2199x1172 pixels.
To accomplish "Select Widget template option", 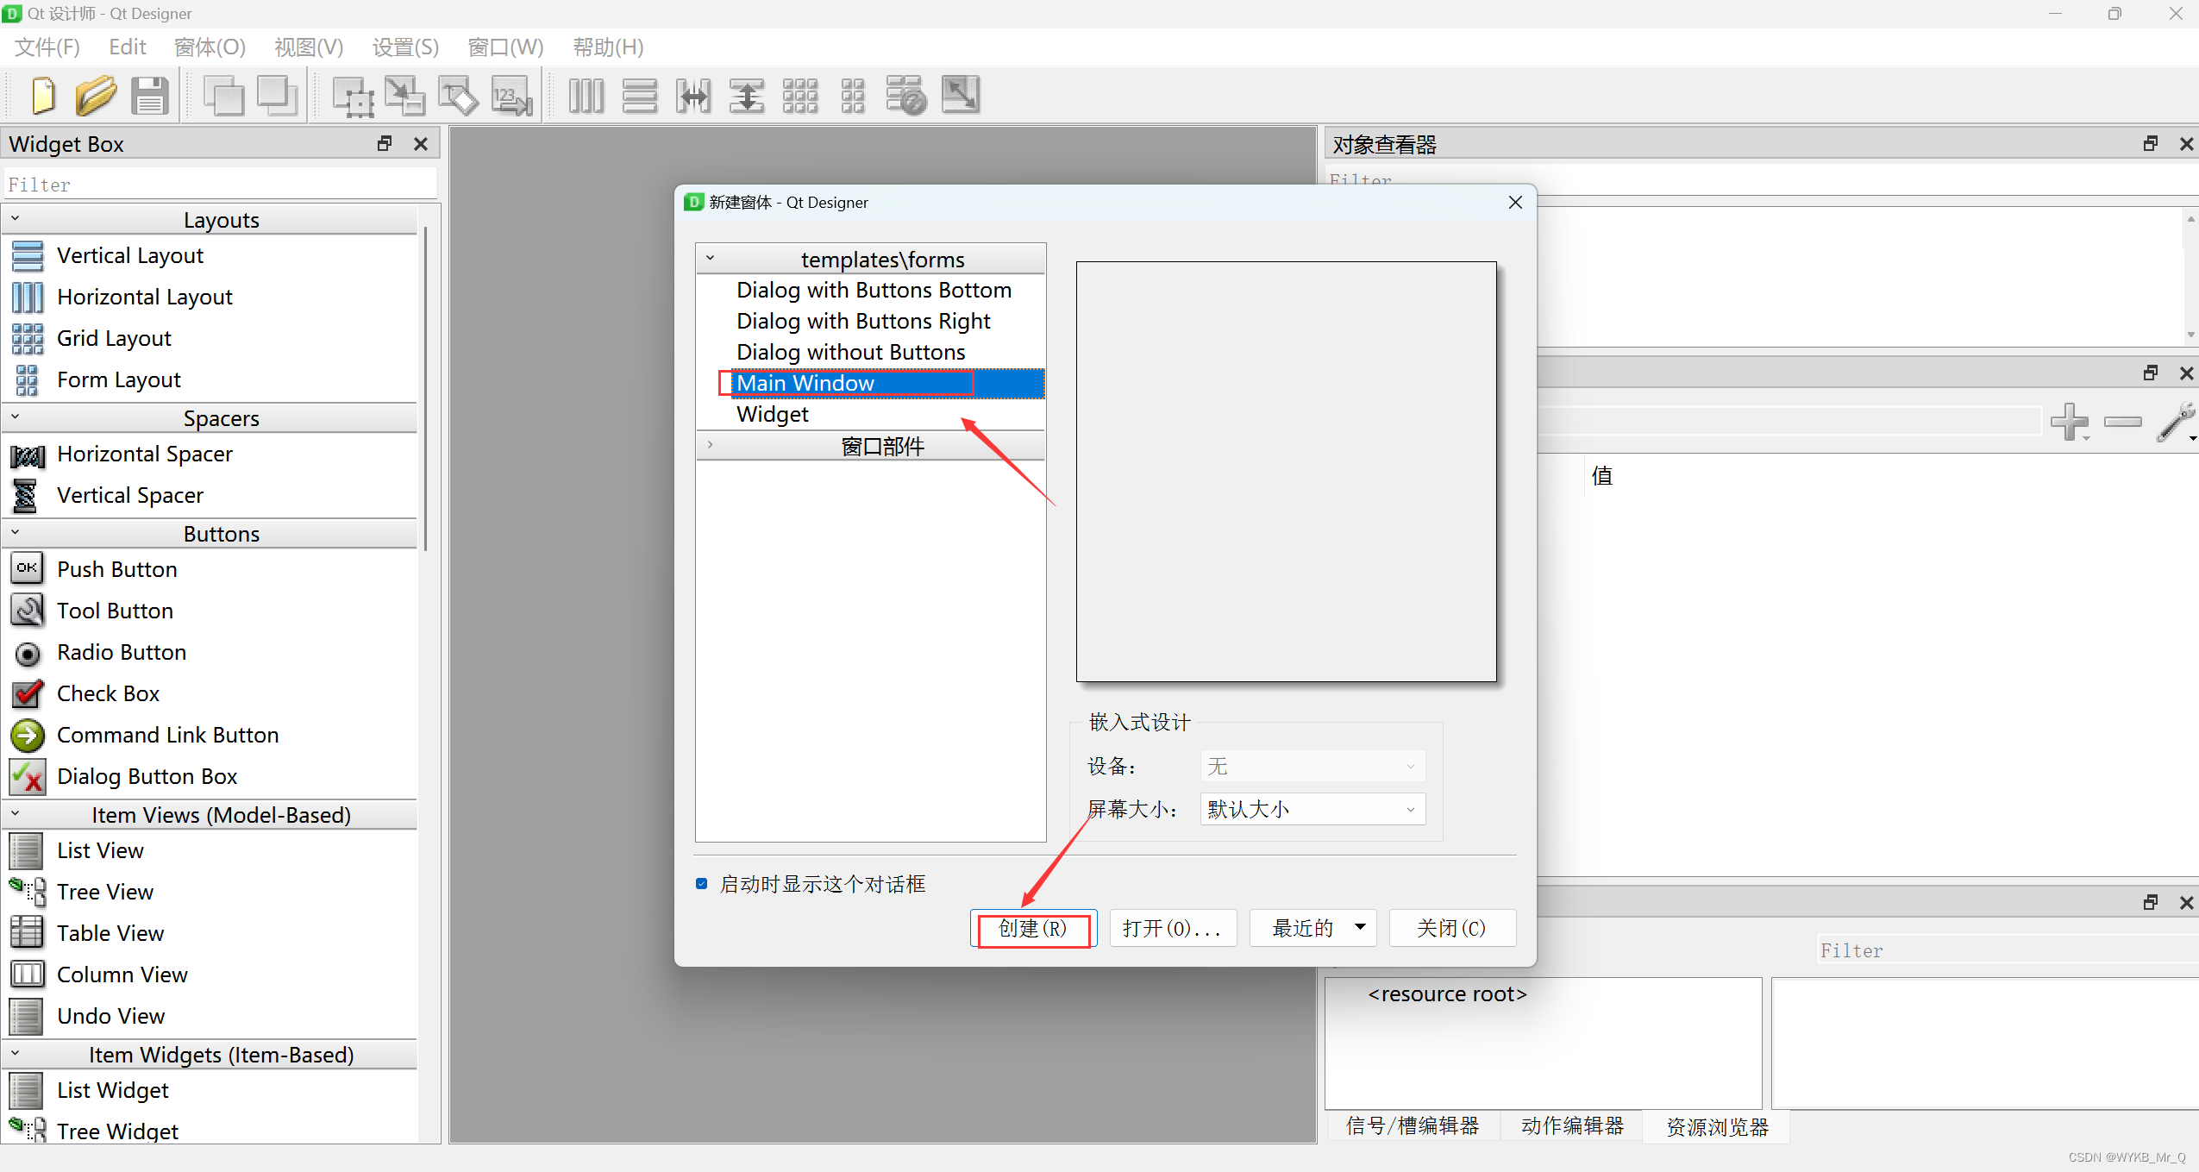I will [771, 415].
